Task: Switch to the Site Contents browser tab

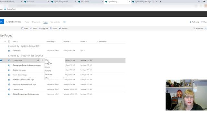Action: [x=91, y=2]
